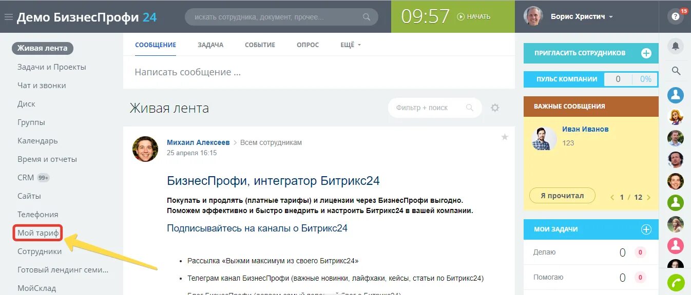691x295 pixels.
Task: Click the magnifier in Фильтр + поиск field
Action: tap(469, 108)
